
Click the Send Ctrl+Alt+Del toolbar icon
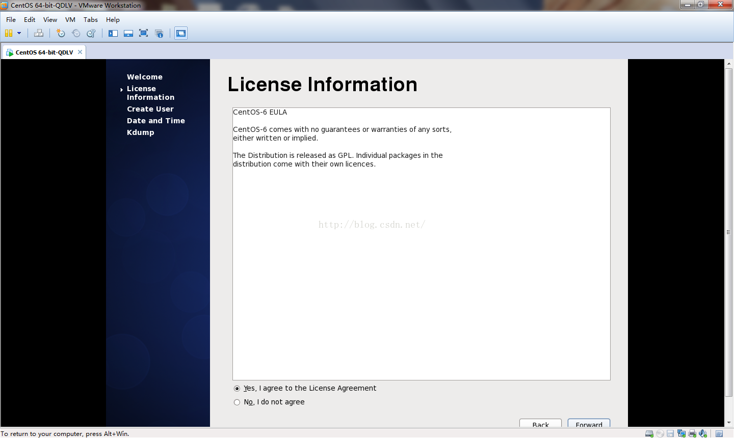pos(39,33)
